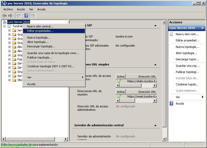The image size is (207, 148).
Task: Open the Ayuda menu in menu bar
Action: click(x=41, y=9)
